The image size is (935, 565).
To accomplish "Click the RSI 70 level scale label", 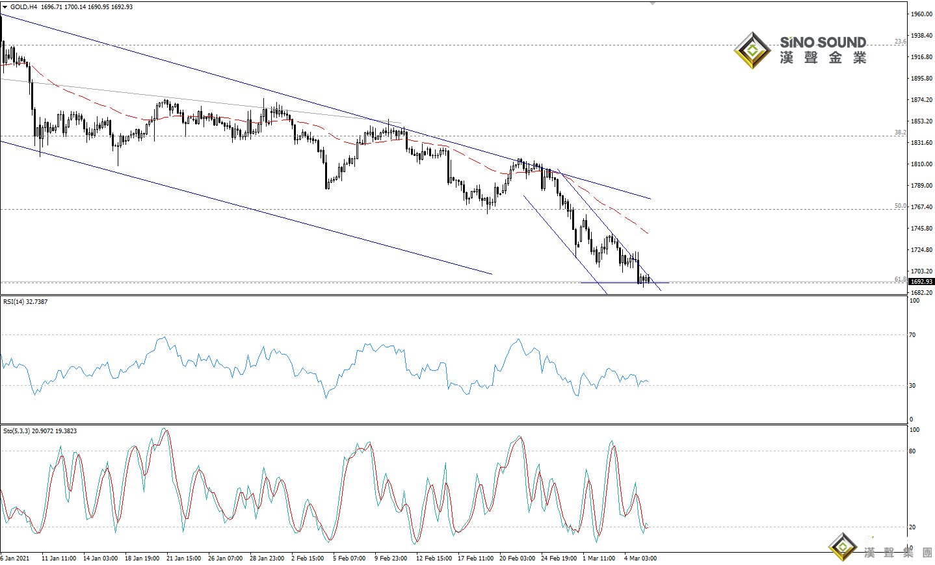I will coord(912,335).
